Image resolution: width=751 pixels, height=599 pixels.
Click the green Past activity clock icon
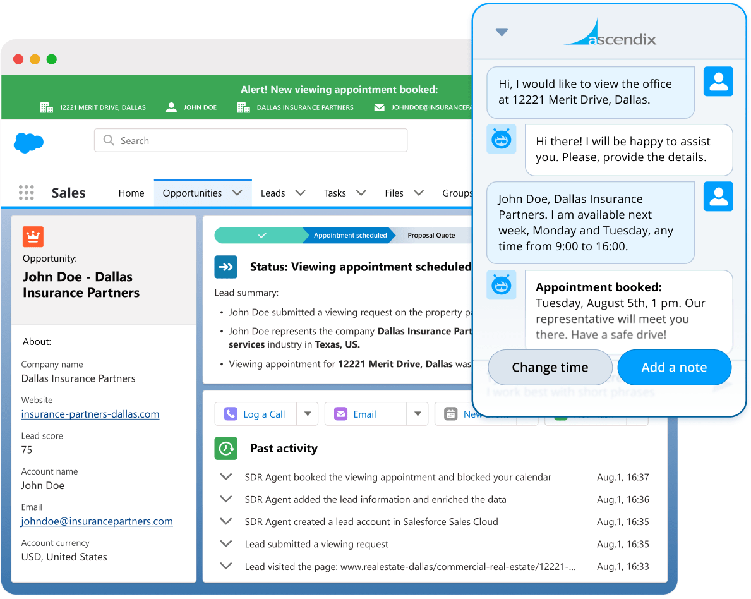pyautogui.click(x=226, y=449)
